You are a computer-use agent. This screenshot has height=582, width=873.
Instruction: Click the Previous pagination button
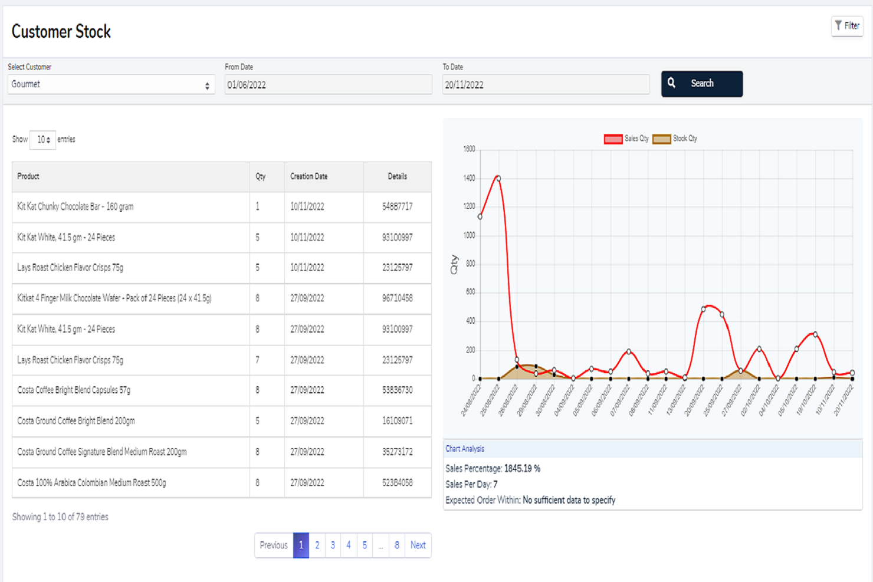pos(274,545)
